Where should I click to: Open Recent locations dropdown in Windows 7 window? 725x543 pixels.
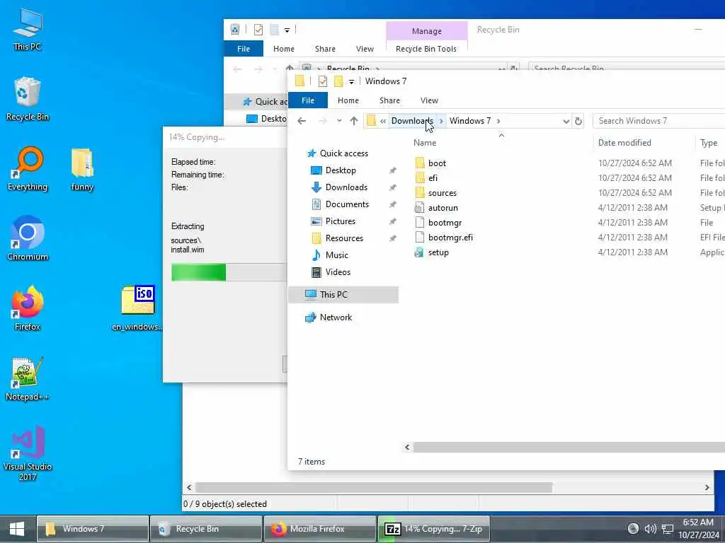point(339,121)
